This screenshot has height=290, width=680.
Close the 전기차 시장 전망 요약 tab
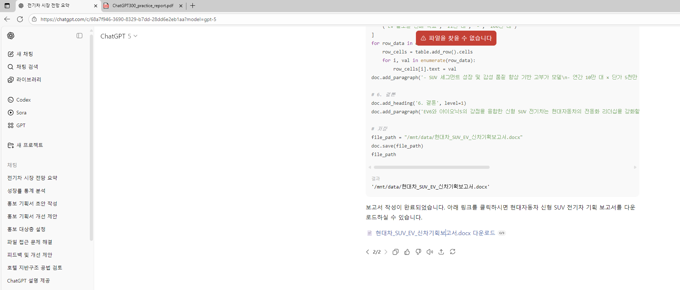tap(96, 6)
